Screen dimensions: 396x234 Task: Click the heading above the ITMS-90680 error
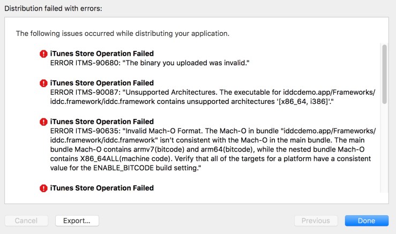102,54
